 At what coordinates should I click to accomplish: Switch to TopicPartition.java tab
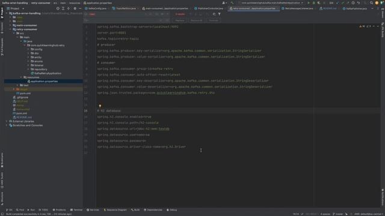click(x=125, y=8)
